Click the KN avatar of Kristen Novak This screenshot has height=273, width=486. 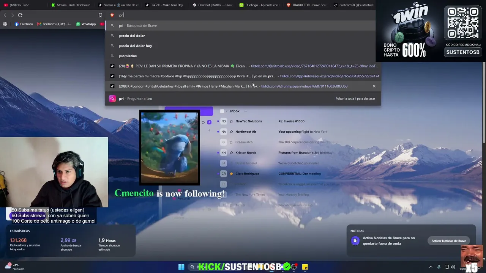pyautogui.click(x=224, y=153)
